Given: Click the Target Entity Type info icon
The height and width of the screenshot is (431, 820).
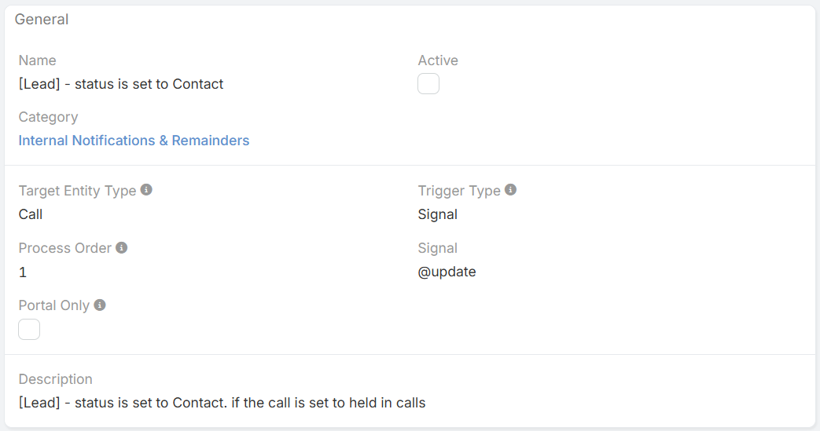Looking at the screenshot, I should tap(146, 190).
